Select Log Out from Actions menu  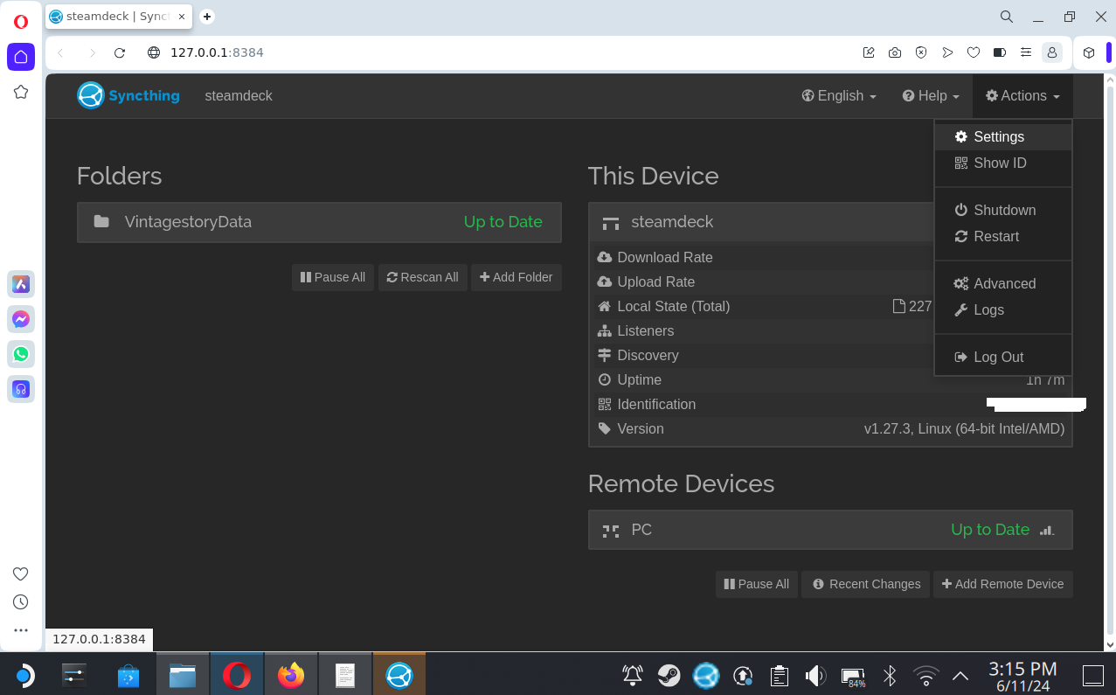tap(998, 358)
